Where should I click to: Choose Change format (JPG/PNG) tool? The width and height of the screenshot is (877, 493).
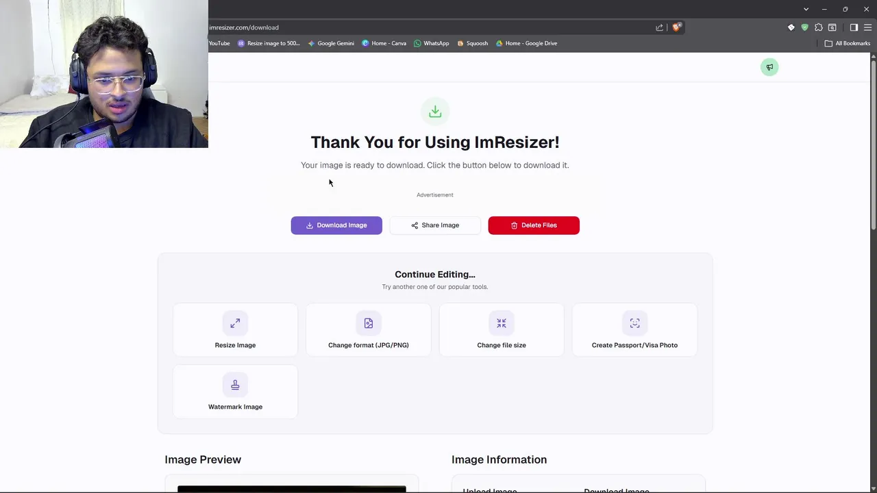coord(369,330)
